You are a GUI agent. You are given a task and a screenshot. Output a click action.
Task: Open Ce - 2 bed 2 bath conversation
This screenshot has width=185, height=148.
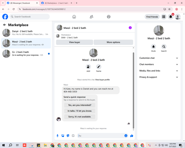pos(26,54)
